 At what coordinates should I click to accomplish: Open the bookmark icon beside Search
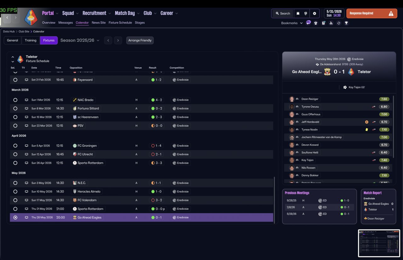[298, 14]
